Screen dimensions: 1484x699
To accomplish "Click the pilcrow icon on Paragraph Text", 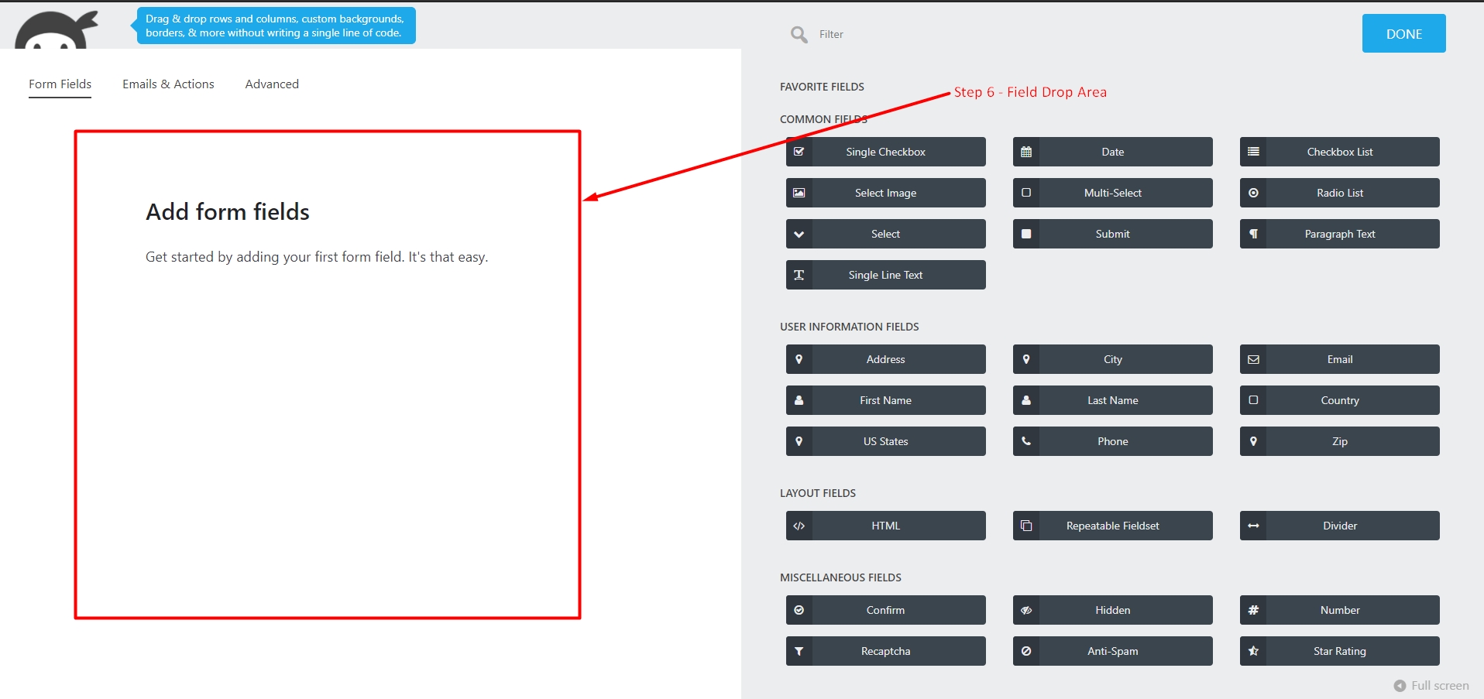I will 1252,234.
